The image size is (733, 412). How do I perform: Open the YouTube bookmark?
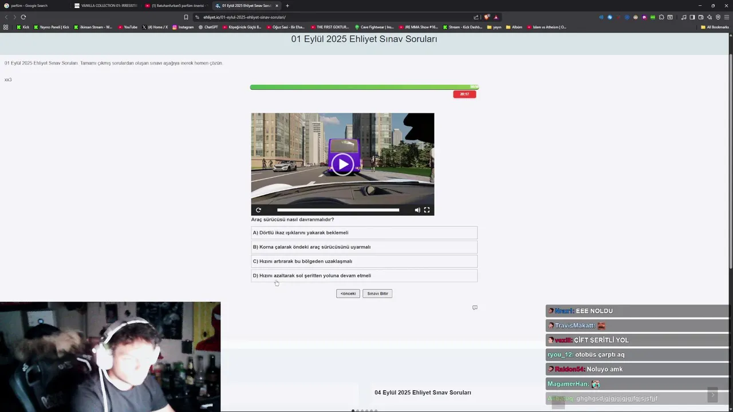(128, 27)
